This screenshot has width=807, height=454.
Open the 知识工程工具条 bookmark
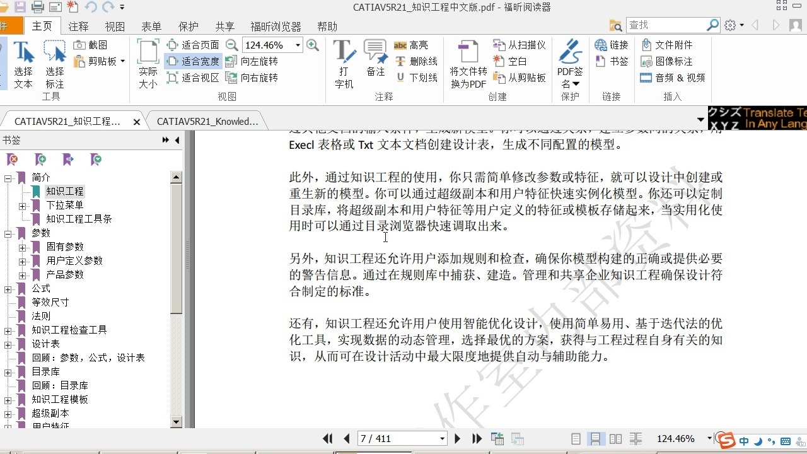tap(79, 219)
